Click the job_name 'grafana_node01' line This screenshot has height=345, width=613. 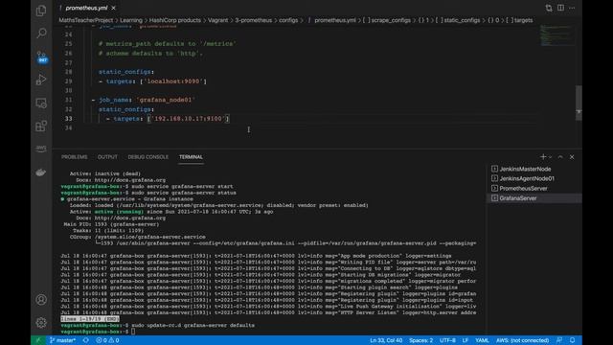(x=143, y=100)
